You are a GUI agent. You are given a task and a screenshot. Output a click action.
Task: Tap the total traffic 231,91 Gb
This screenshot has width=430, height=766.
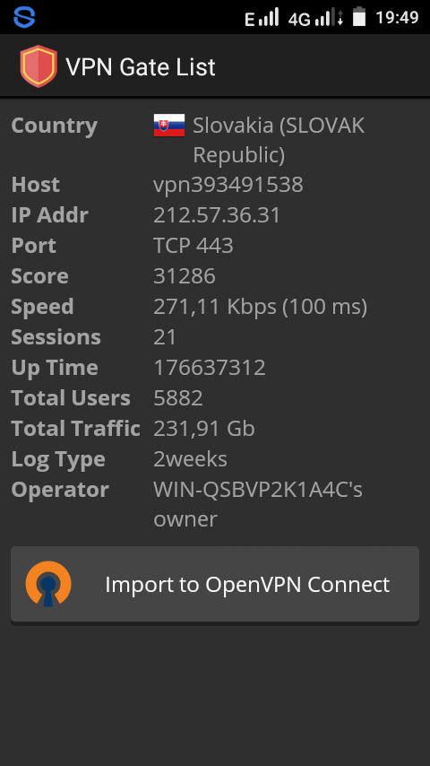[x=204, y=429]
